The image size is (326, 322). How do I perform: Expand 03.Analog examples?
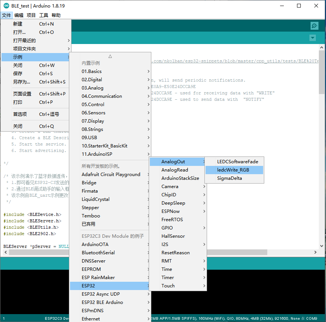(110, 88)
